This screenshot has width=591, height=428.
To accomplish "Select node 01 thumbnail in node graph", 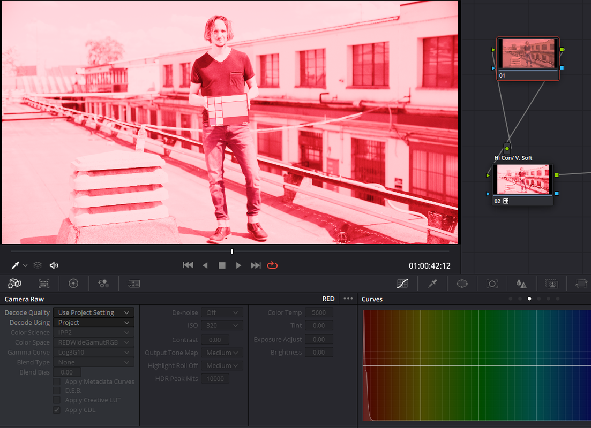I will click(x=528, y=54).
